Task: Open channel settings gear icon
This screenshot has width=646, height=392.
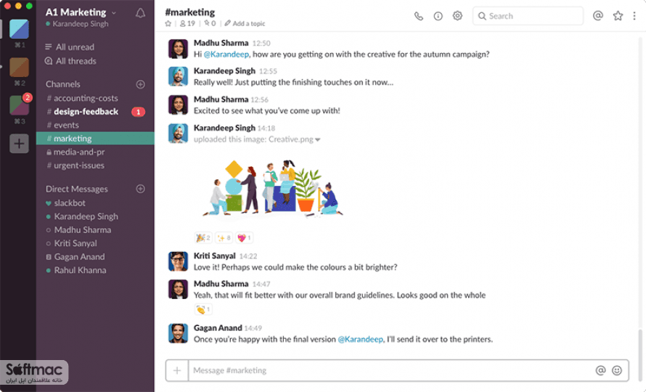Action: pos(457,16)
